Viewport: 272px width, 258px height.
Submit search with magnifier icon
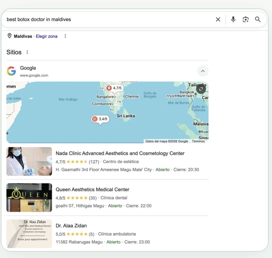[x=258, y=19]
